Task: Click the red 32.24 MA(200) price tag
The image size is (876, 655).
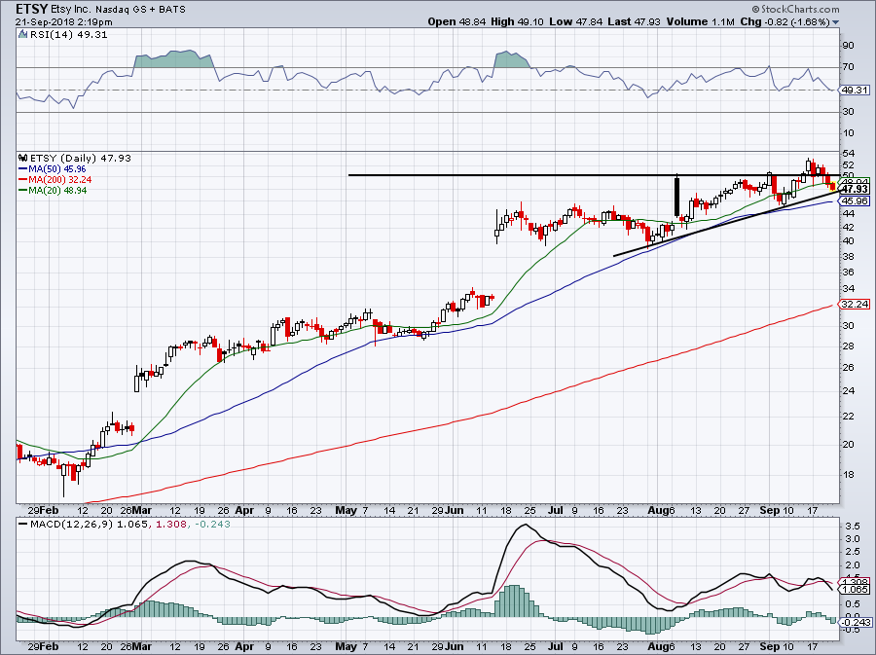Action: click(x=854, y=305)
